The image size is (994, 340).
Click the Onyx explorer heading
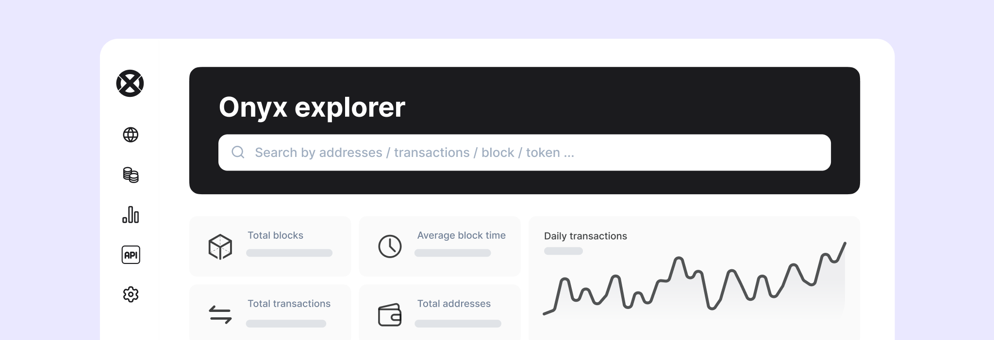tap(312, 108)
